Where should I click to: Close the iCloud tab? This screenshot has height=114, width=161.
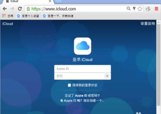50,1
